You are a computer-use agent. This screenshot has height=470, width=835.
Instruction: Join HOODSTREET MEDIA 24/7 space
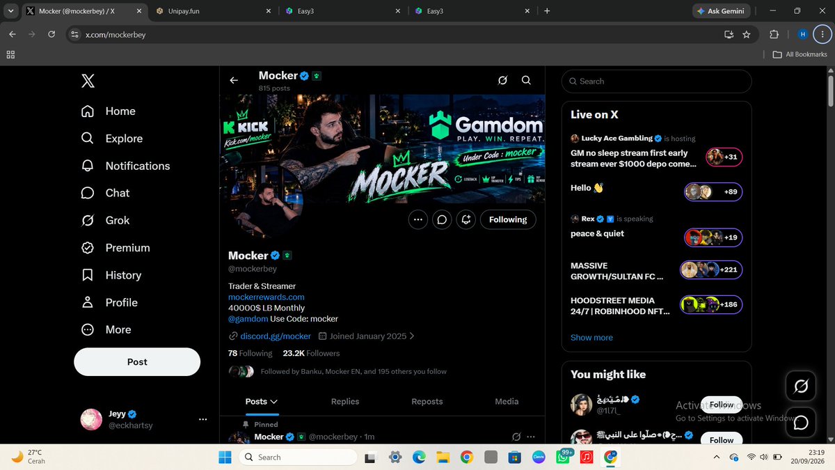tap(711, 304)
